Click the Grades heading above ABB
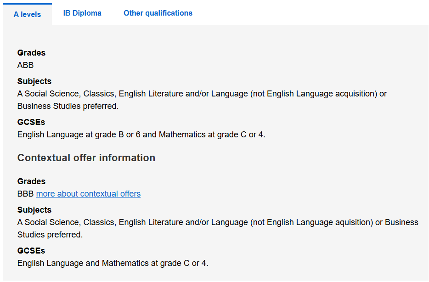This screenshot has width=429, height=282. tap(31, 53)
